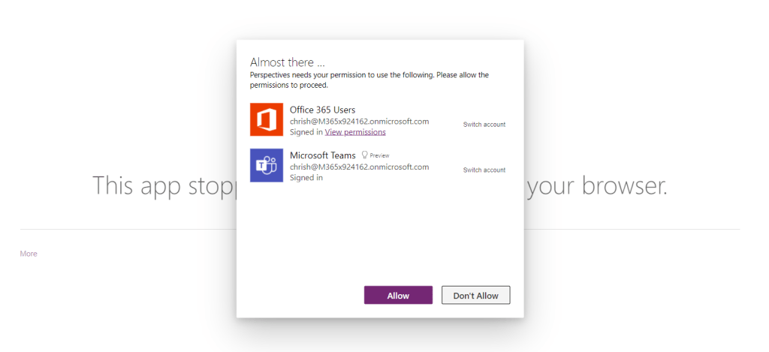
Task: Click the Perspectives permission description text
Action: click(x=369, y=80)
